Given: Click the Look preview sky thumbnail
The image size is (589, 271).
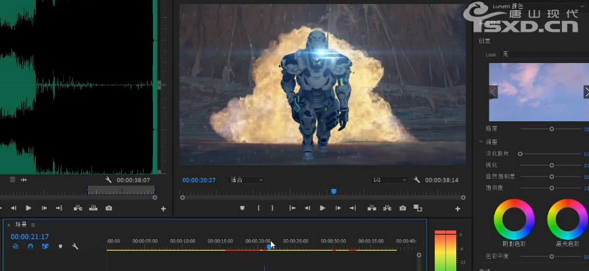Looking at the screenshot, I should tap(539, 91).
